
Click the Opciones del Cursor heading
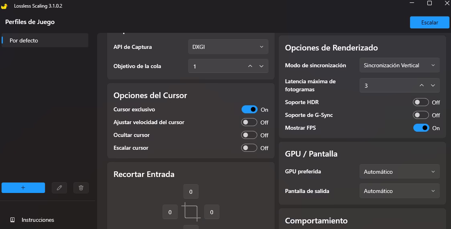click(x=150, y=95)
